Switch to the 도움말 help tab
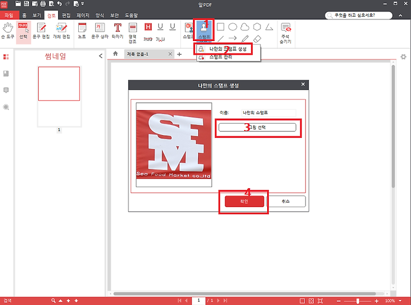The height and width of the screenshot is (305, 411). click(131, 15)
